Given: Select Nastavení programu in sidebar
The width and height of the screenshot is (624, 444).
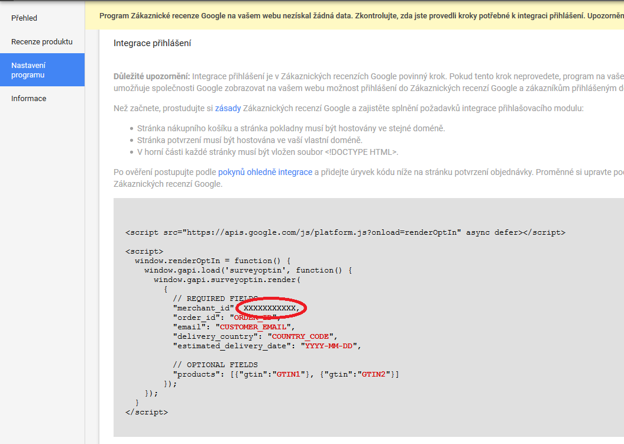Looking at the screenshot, I should (28, 70).
